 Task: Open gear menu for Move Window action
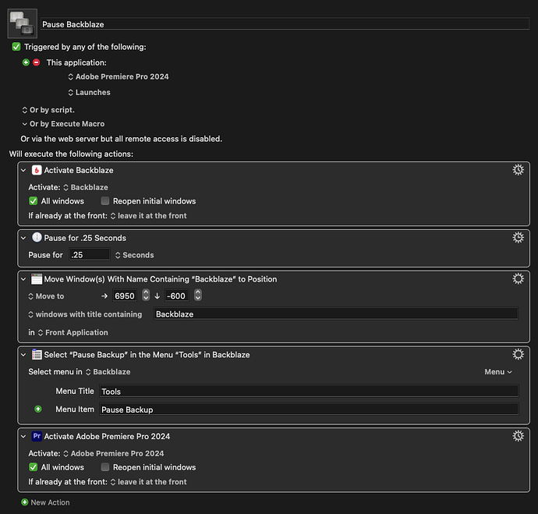tap(517, 278)
